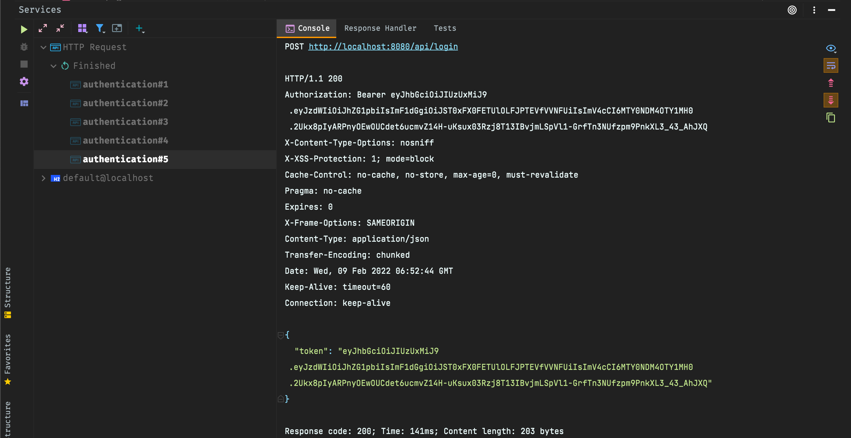Expand the default@localhost node
The width and height of the screenshot is (851, 438).
43,178
